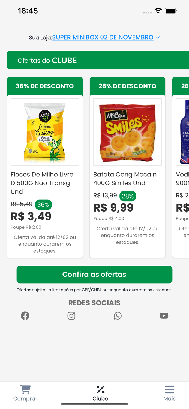Tap the home indicator bar at bottom
The width and height of the screenshot is (189, 409).
click(x=94, y=405)
